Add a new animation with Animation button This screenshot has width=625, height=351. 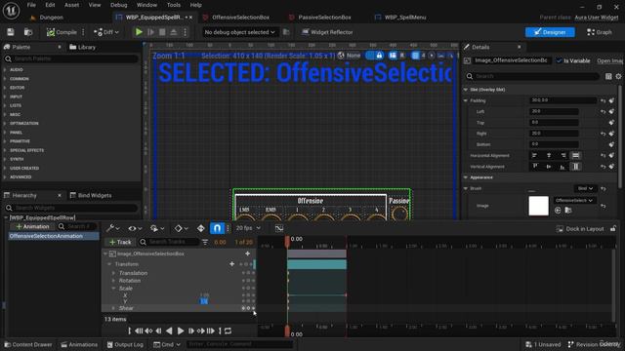pos(32,226)
